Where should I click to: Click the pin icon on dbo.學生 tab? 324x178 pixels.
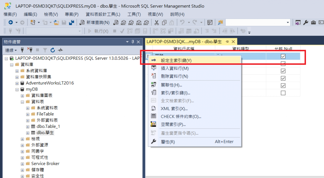(227, 41)
